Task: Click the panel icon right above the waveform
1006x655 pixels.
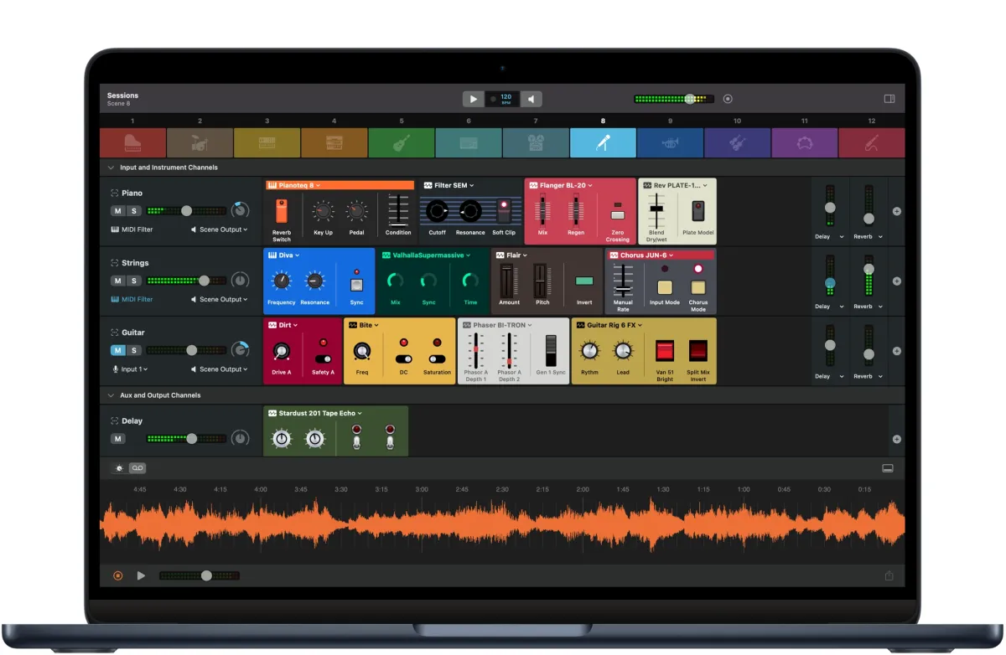Action: coord(888,468)
